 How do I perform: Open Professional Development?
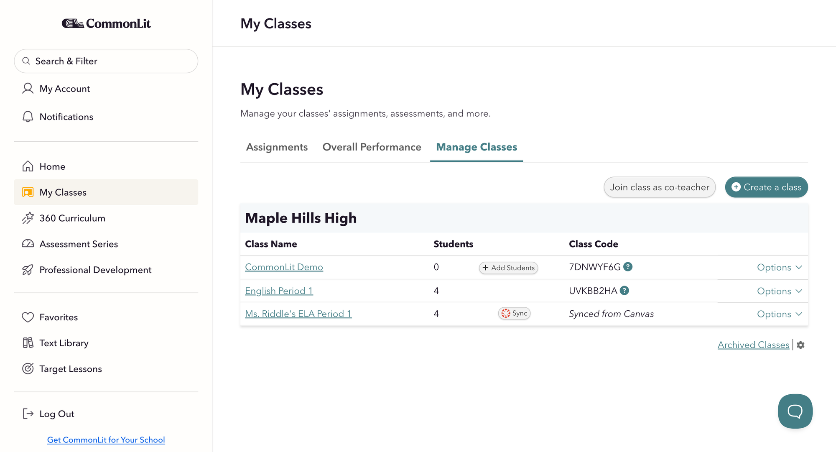click(x=95, y=270)
